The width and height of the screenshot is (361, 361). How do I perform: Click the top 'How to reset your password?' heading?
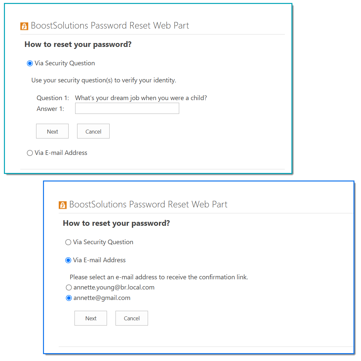[78, 44]
